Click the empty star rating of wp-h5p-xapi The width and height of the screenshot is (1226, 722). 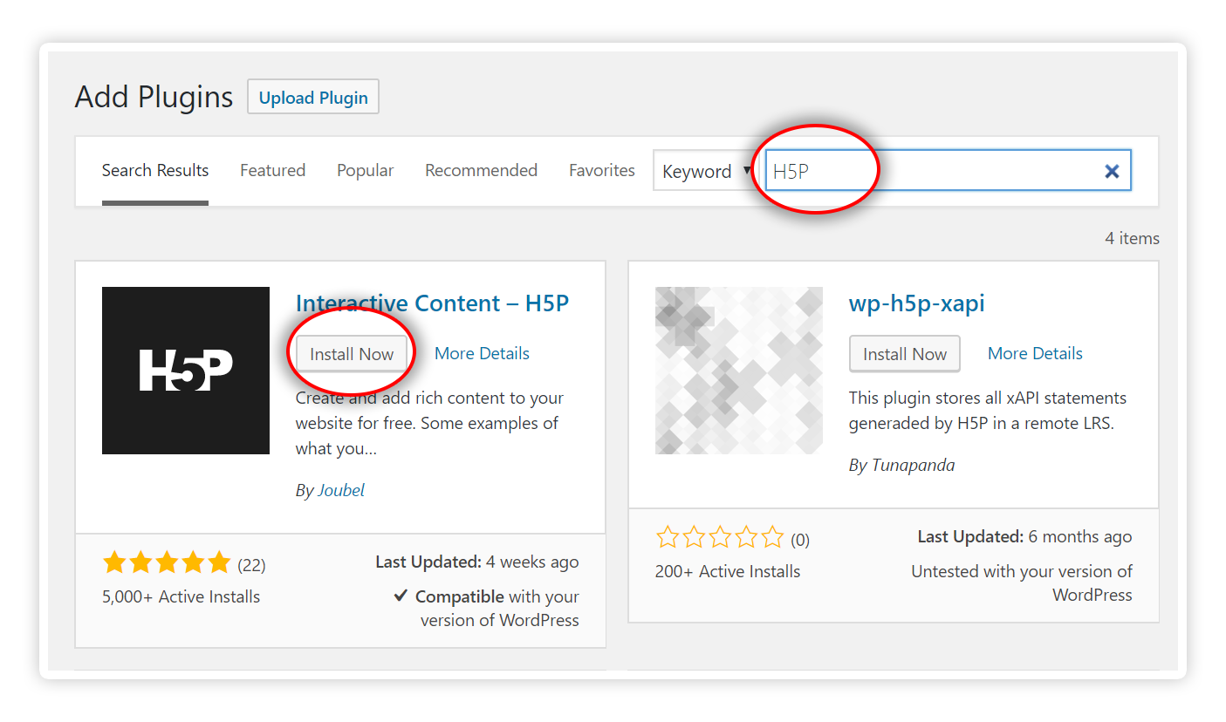720,538
